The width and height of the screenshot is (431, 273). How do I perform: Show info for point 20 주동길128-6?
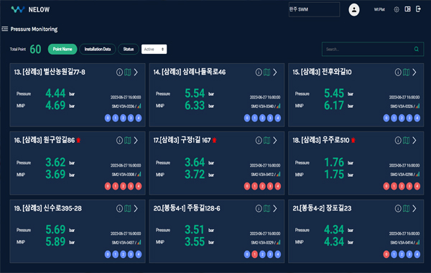(259, 208)
